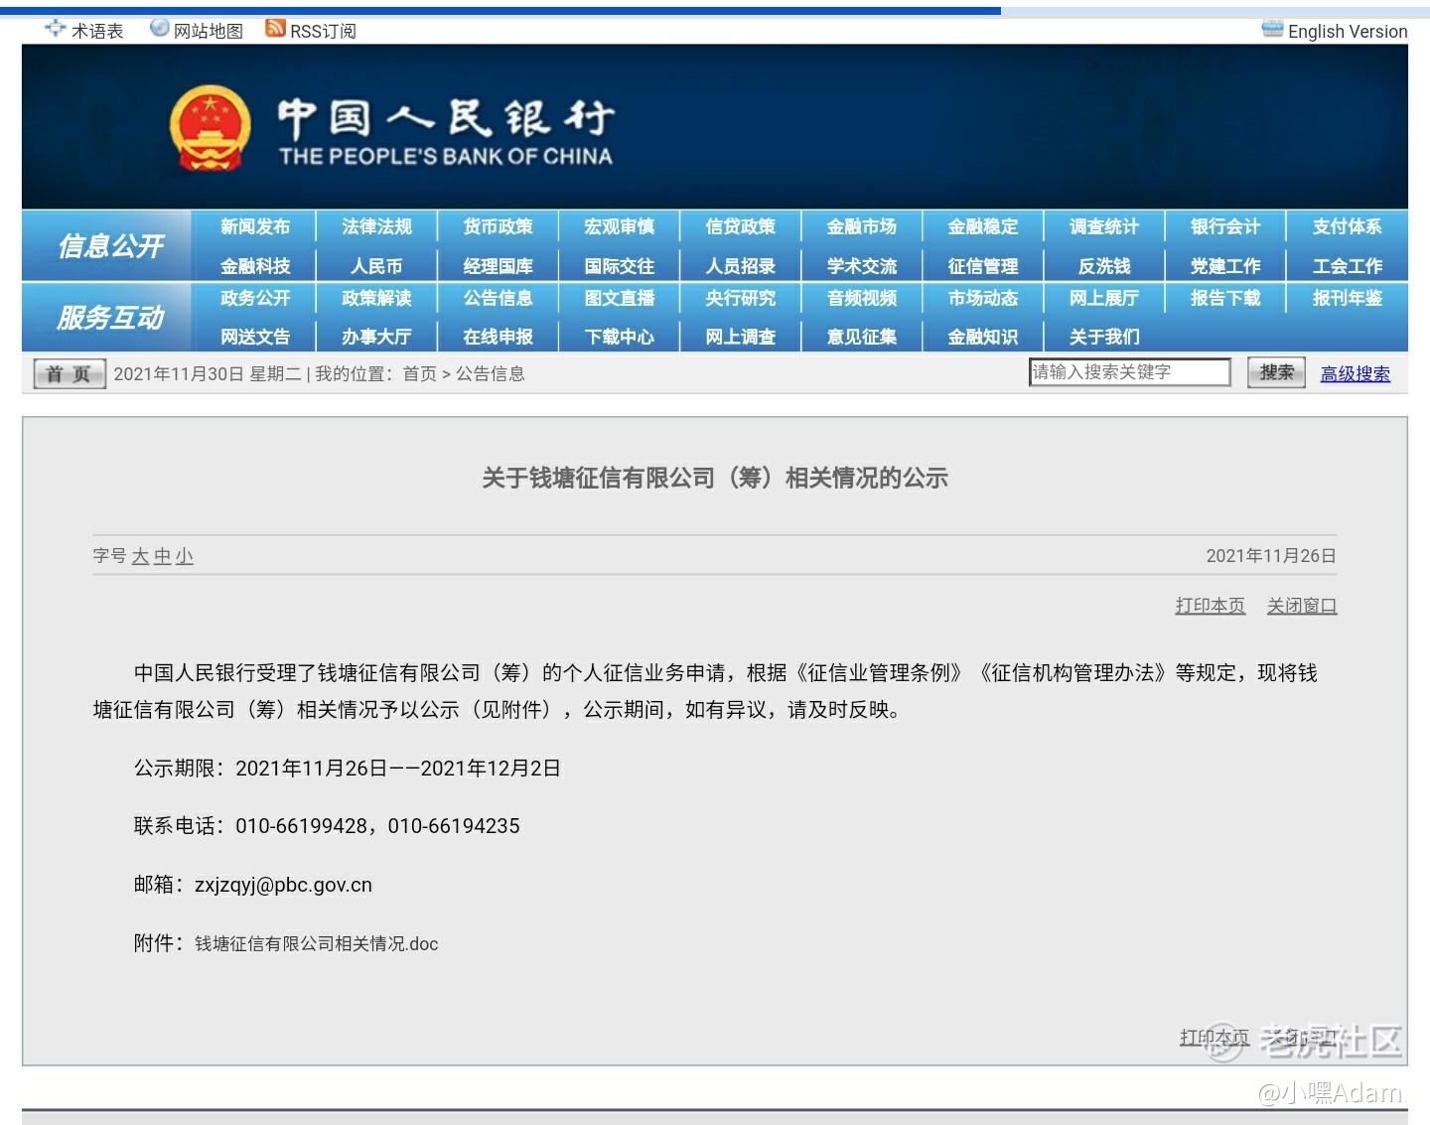Open the 反洗钱 menu item
Screen dimensions: 1430x1125
coord(1104,266)
